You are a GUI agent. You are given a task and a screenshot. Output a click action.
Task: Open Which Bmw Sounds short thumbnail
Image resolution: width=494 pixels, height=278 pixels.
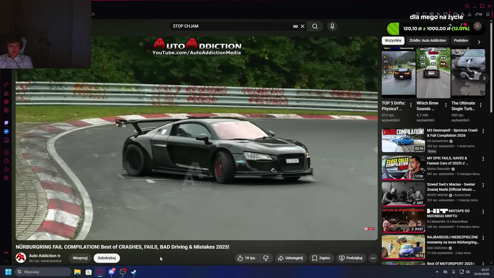click(x=433, y=72)
